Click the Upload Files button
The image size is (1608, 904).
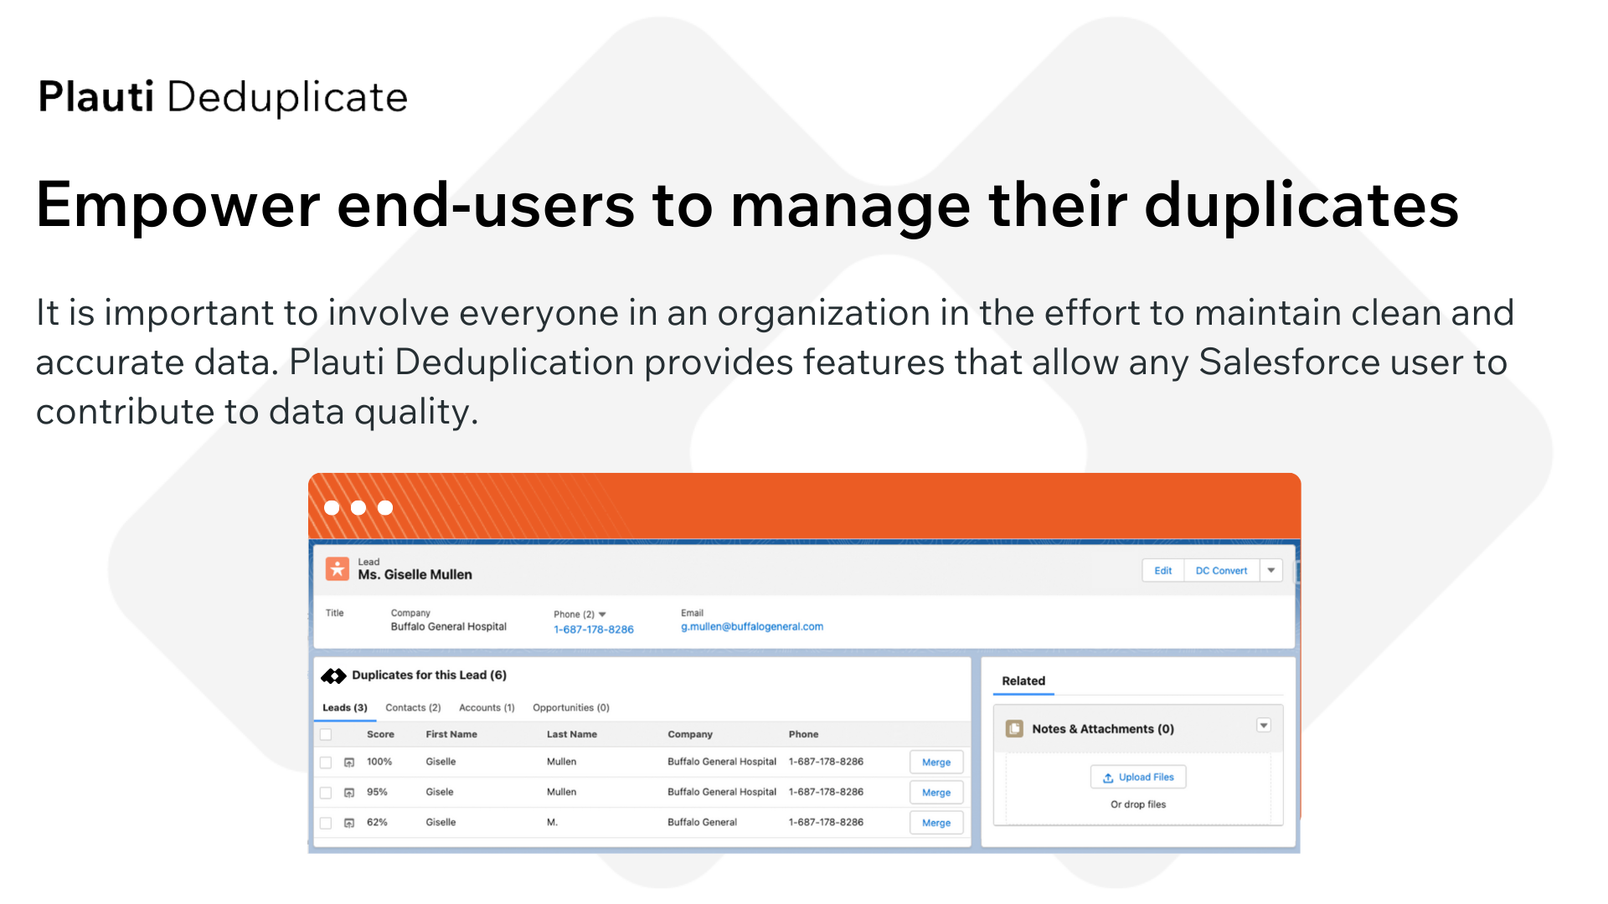pos(1138,778)
